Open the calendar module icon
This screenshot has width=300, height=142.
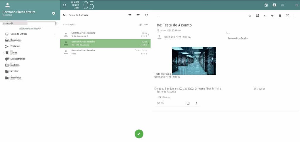click(266, 5)
